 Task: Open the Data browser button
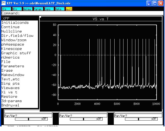click(x=60, y=9)
